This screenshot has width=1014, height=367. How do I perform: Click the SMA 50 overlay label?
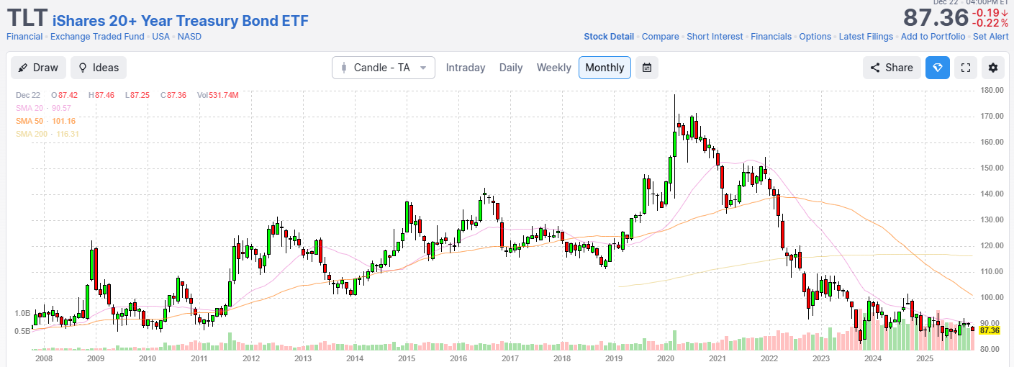point(45,121)
